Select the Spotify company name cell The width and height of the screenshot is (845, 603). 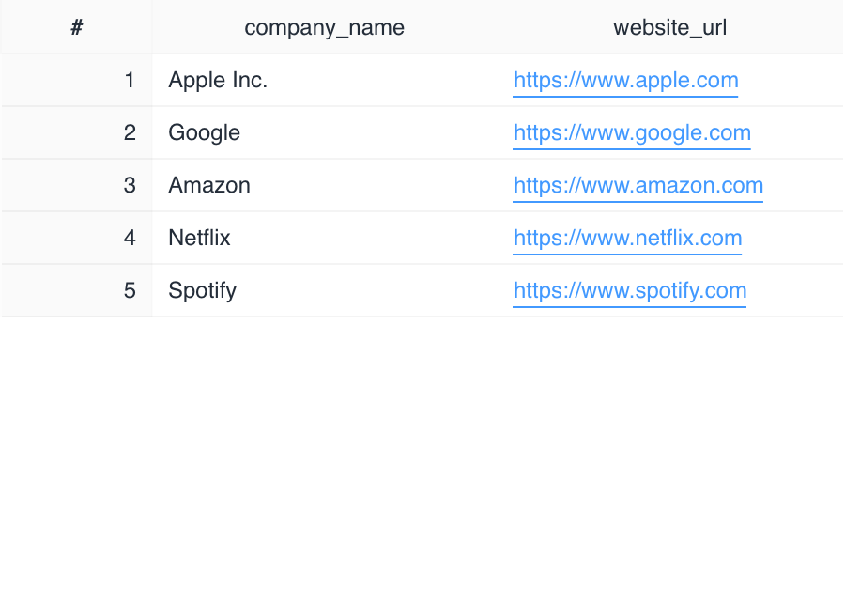coord(202,290)
